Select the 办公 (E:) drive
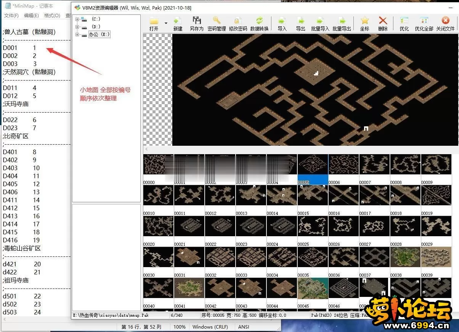459x332 pixels. pyautogui.click(x=99, y=34)
